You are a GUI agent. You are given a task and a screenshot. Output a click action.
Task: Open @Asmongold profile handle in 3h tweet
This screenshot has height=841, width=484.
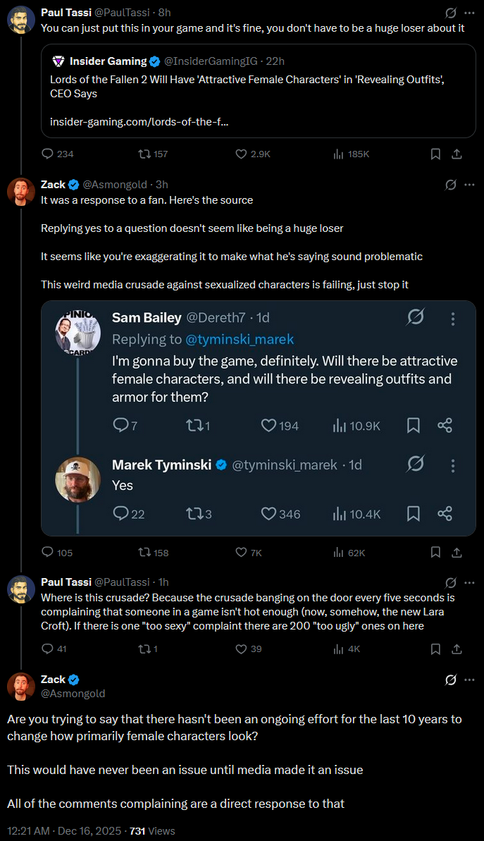point(115,185)
